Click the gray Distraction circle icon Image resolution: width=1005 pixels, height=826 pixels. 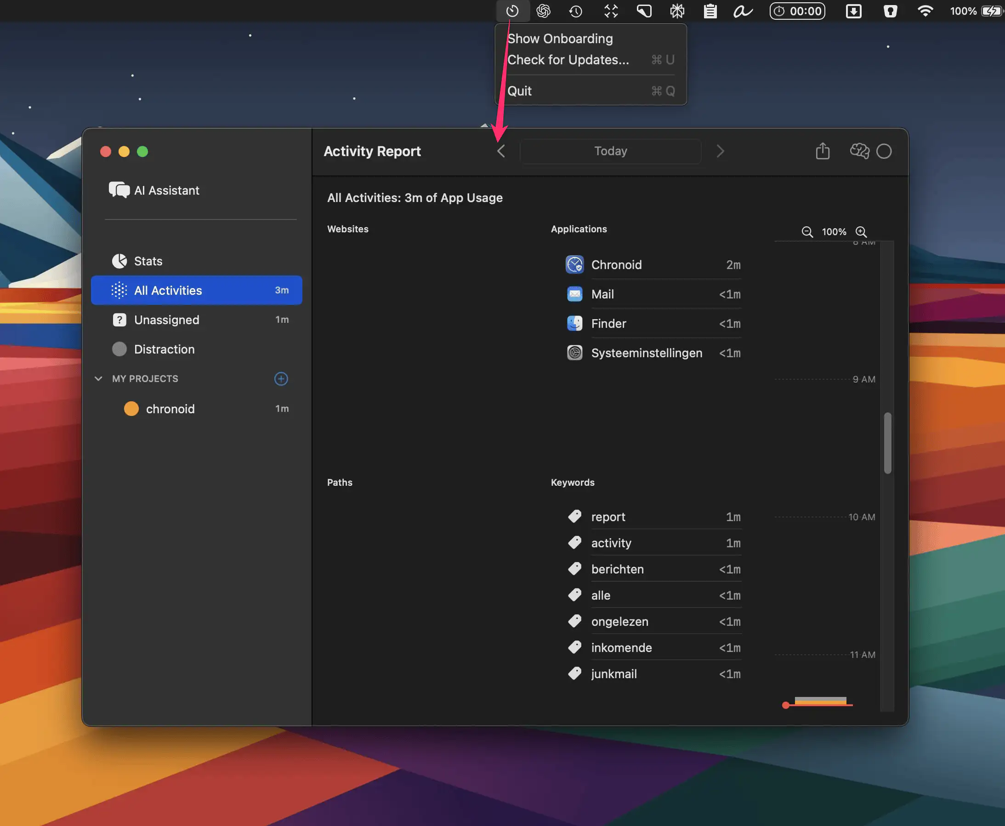pos(119,349)
